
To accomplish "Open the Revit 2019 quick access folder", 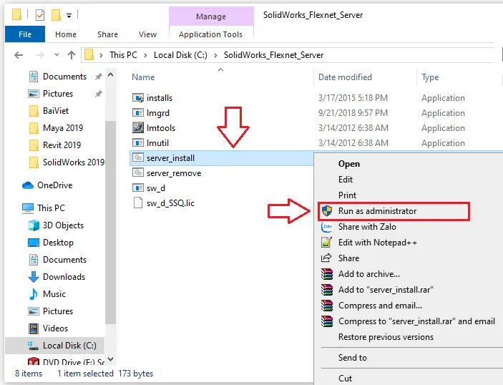I will [x=55, y=145].
